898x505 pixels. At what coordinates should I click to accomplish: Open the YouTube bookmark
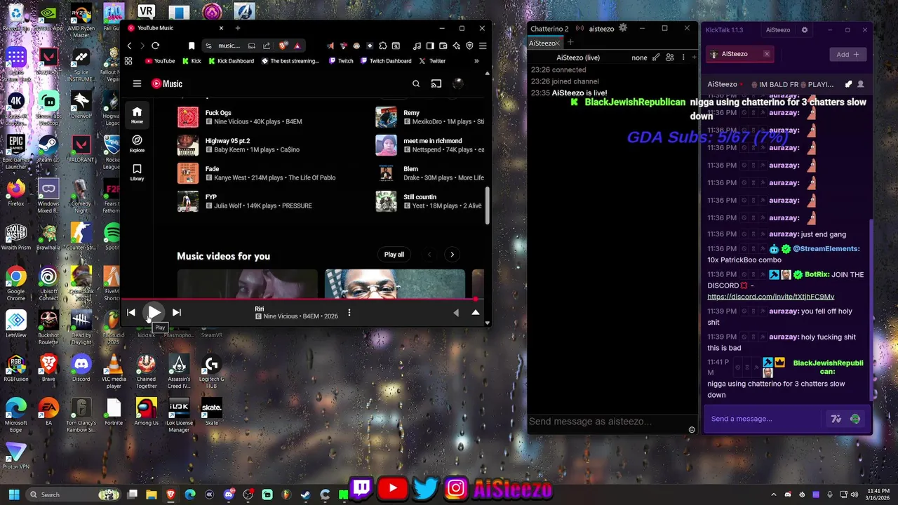pyautogui.click(x=160, y=61)
